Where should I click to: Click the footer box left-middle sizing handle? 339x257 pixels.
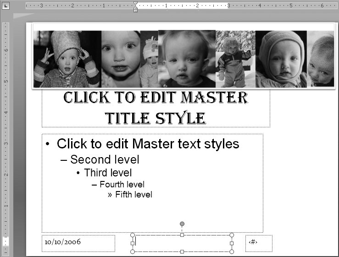tap(133, 243)
